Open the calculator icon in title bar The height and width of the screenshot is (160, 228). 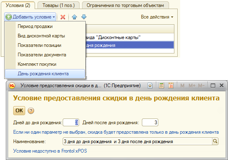161,86
